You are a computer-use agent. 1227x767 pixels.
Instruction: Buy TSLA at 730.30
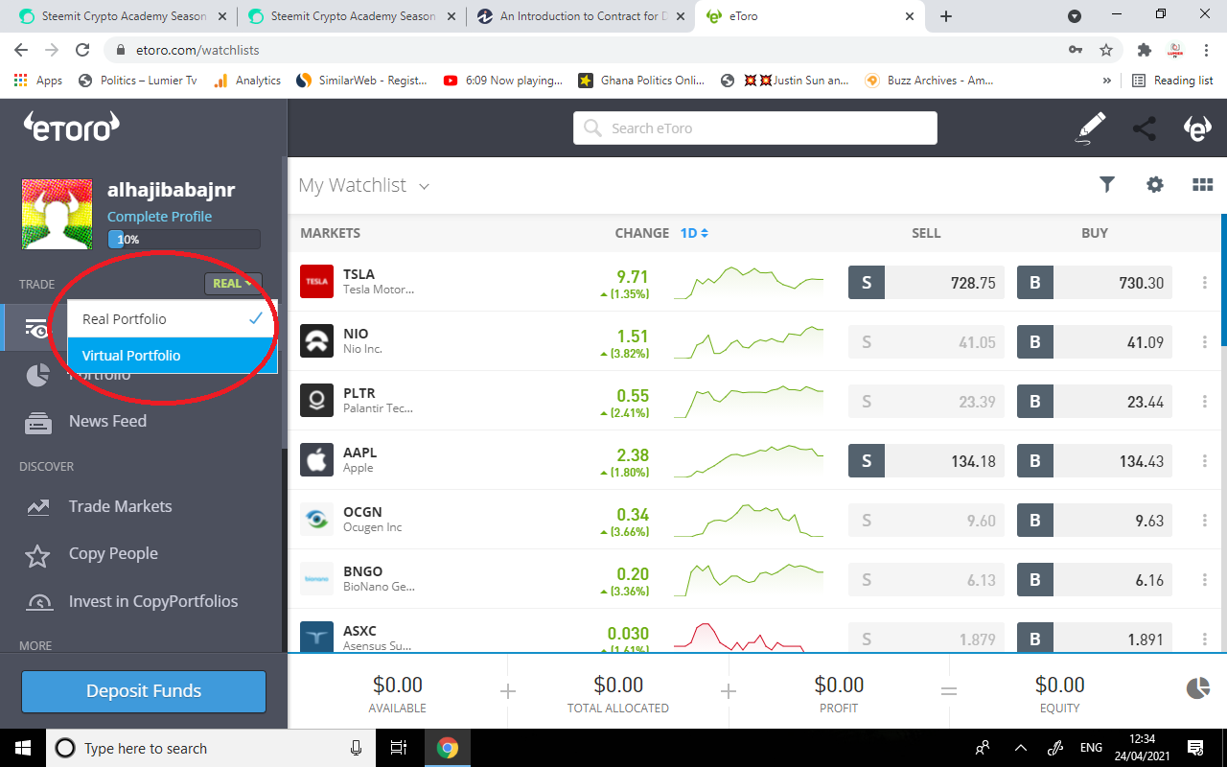[1095, 283]
